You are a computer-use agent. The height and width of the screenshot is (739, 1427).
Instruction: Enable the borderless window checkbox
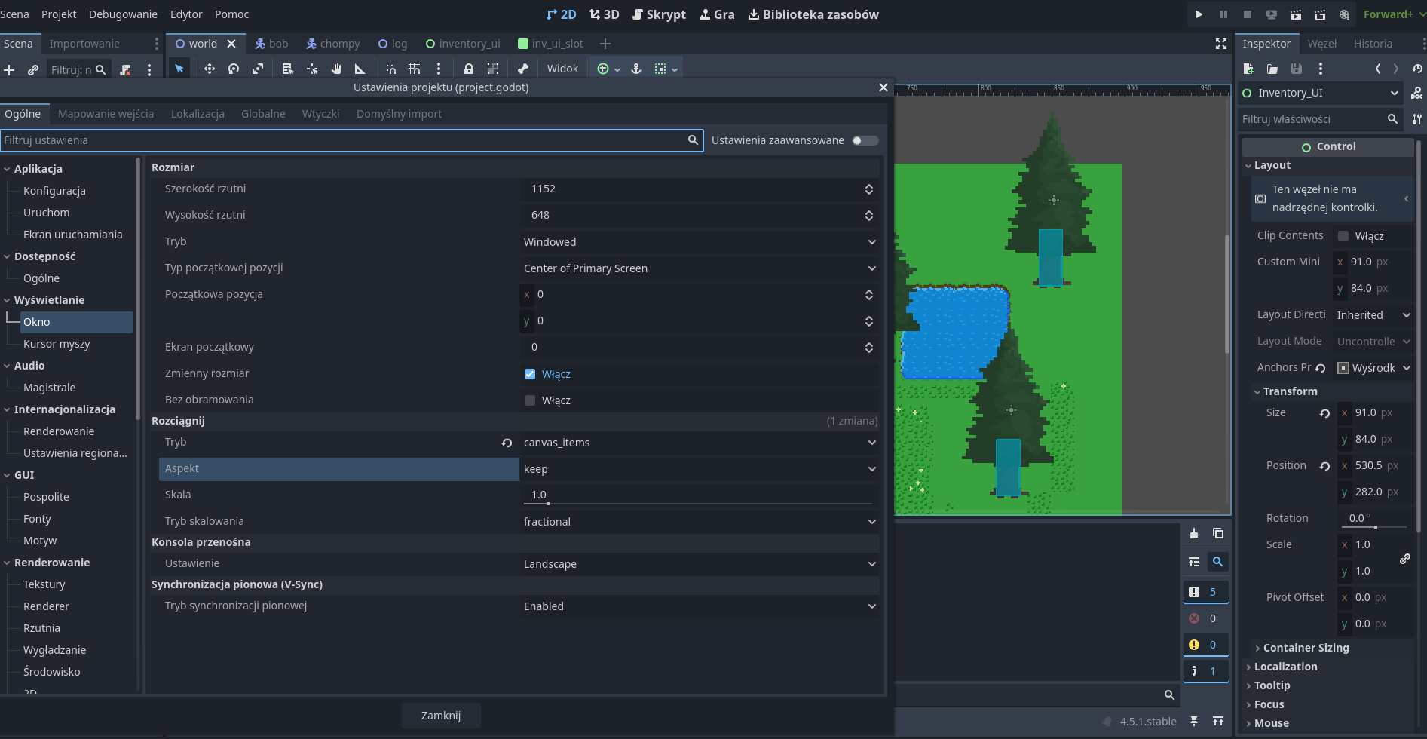coord(530,400)
